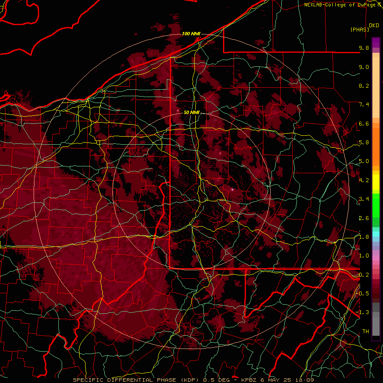This screenshot has height=383, width=383.
Task: Click the yellow segment of the color bar
Action: 376,182
